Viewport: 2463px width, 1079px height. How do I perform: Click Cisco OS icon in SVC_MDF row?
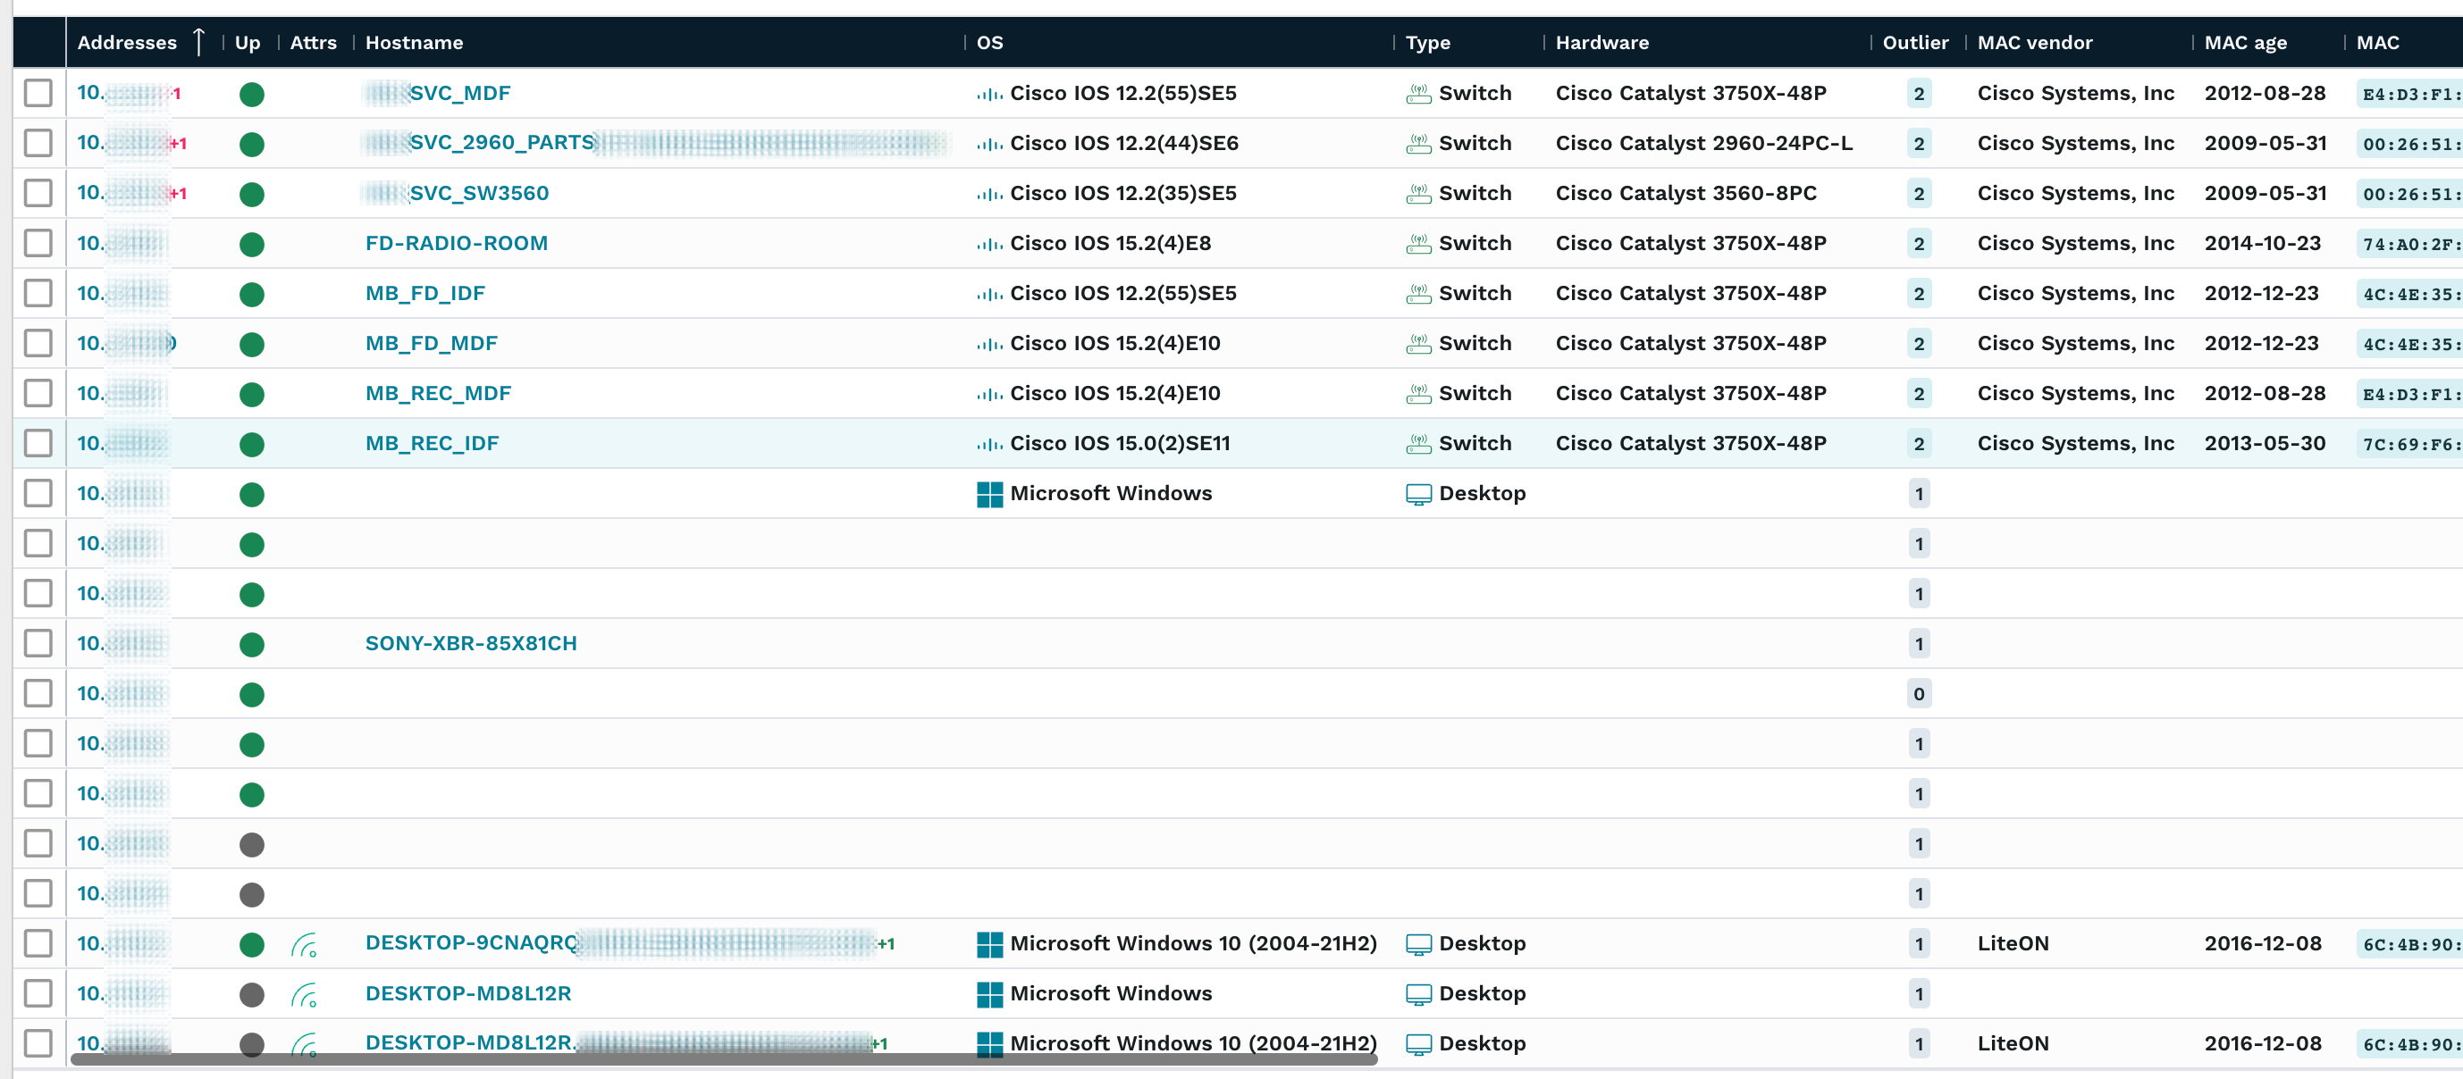[989, 94]
